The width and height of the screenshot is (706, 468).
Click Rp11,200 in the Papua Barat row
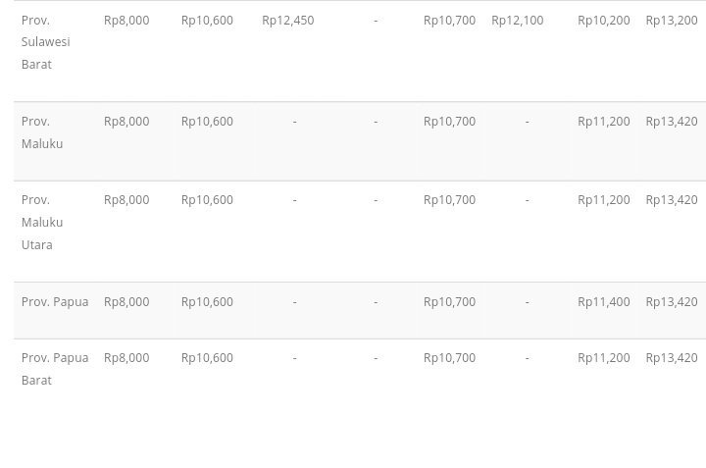pos(603,358)
